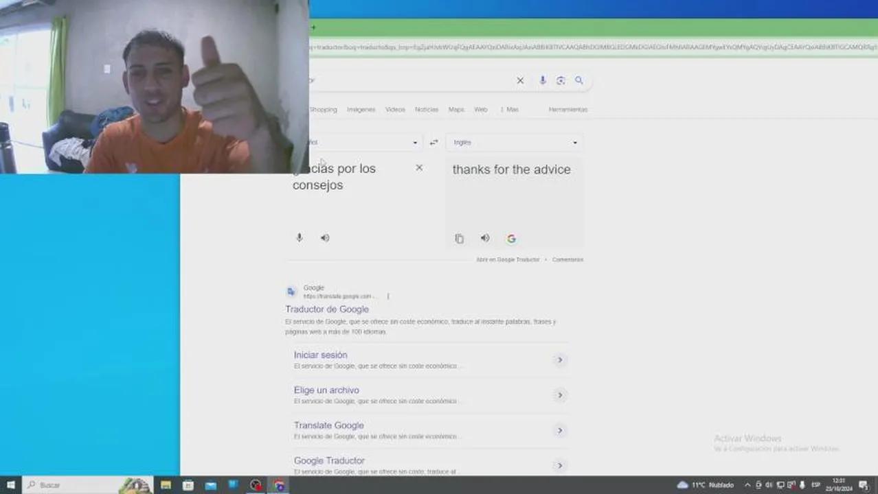Open File Explorer from the taskbar
878x494 pixels.
pyautogui.click(x=166, y=485)
